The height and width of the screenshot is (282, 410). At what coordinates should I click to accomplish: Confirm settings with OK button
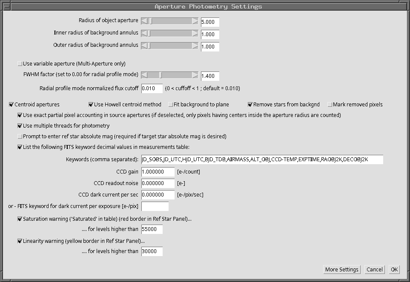click(394, 270)
